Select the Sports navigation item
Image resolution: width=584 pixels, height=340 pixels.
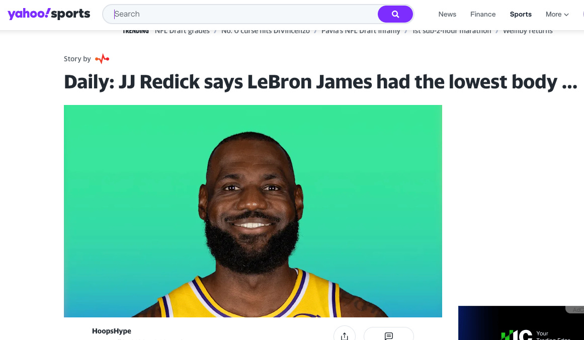(x=520, y=14)
